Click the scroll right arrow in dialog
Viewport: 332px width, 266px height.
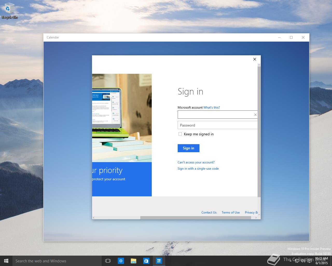click(x=256, y=218)
